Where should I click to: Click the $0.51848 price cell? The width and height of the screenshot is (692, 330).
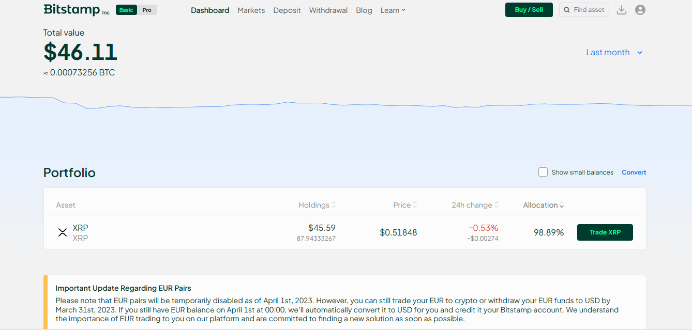tap(398, 233)
